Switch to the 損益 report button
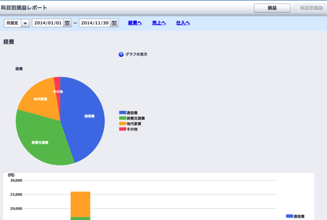This screenshot has width=327, height=220. tap(272, 8)
